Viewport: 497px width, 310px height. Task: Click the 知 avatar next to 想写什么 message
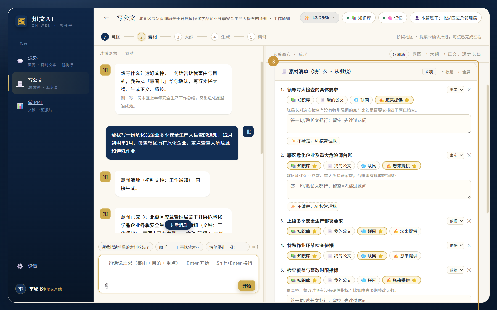105,70
